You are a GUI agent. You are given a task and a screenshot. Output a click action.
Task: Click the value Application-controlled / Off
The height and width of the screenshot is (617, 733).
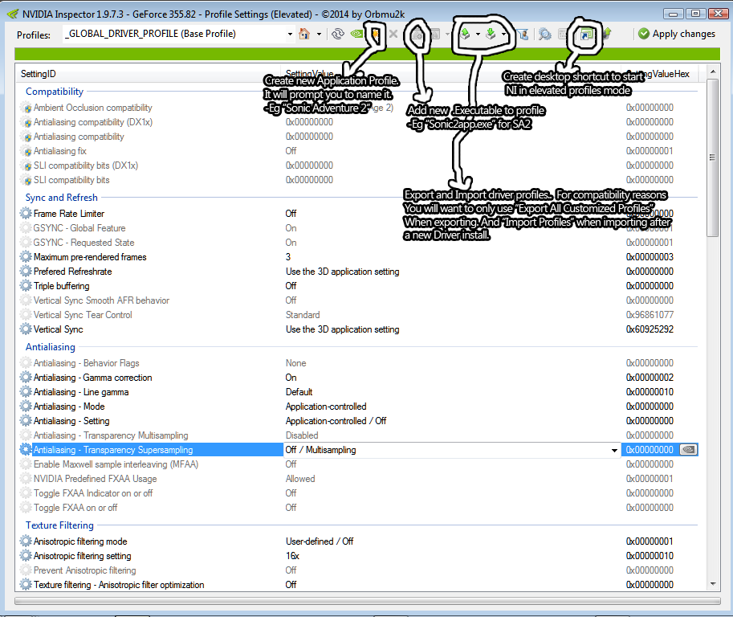(336, 422)
